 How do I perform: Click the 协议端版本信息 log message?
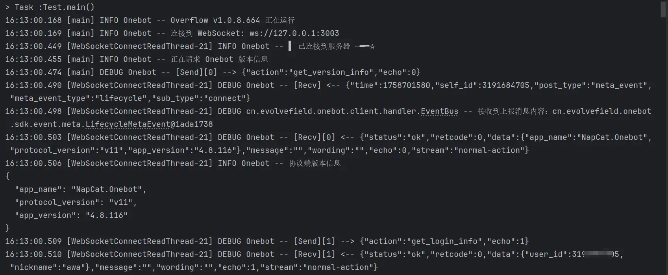tap(315, 164)
